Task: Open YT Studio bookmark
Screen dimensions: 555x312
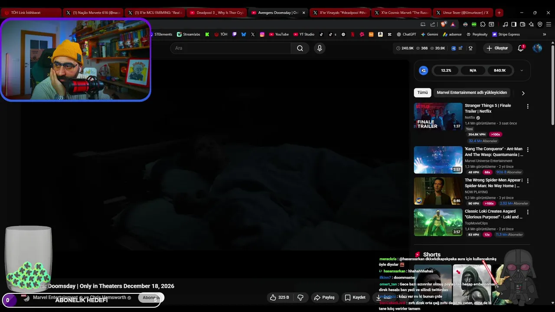Action: [x=304, y=34]
